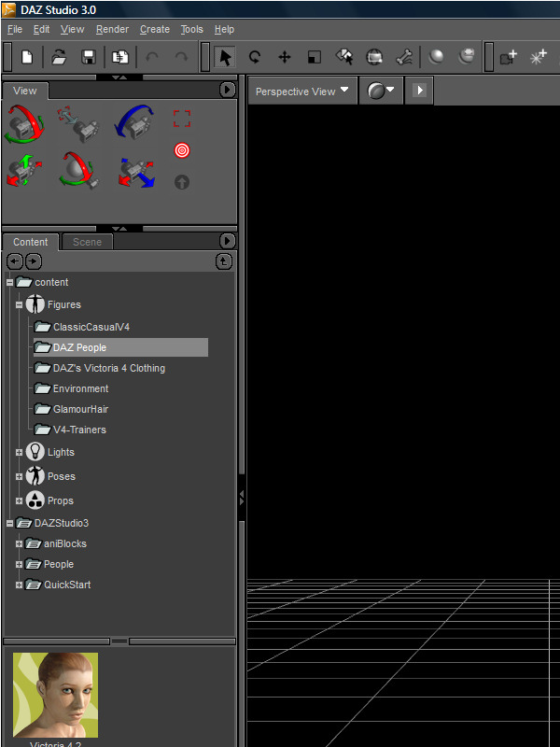Click the Orbit camera red-green icon
Screen dimensions: 560x747
click(x=24, y=124)
